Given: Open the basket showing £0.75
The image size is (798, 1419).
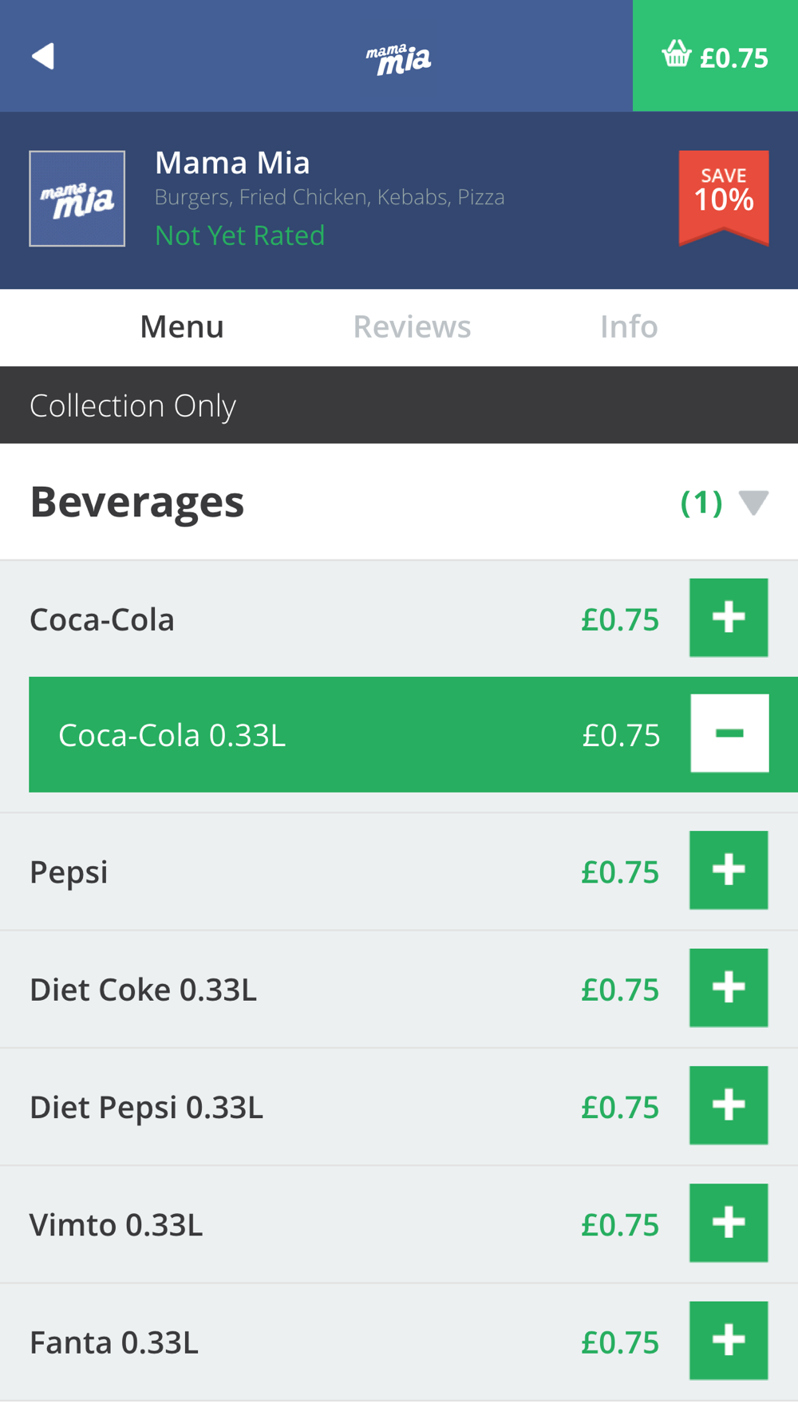Looking at the screenshot, I should [715, 56].
